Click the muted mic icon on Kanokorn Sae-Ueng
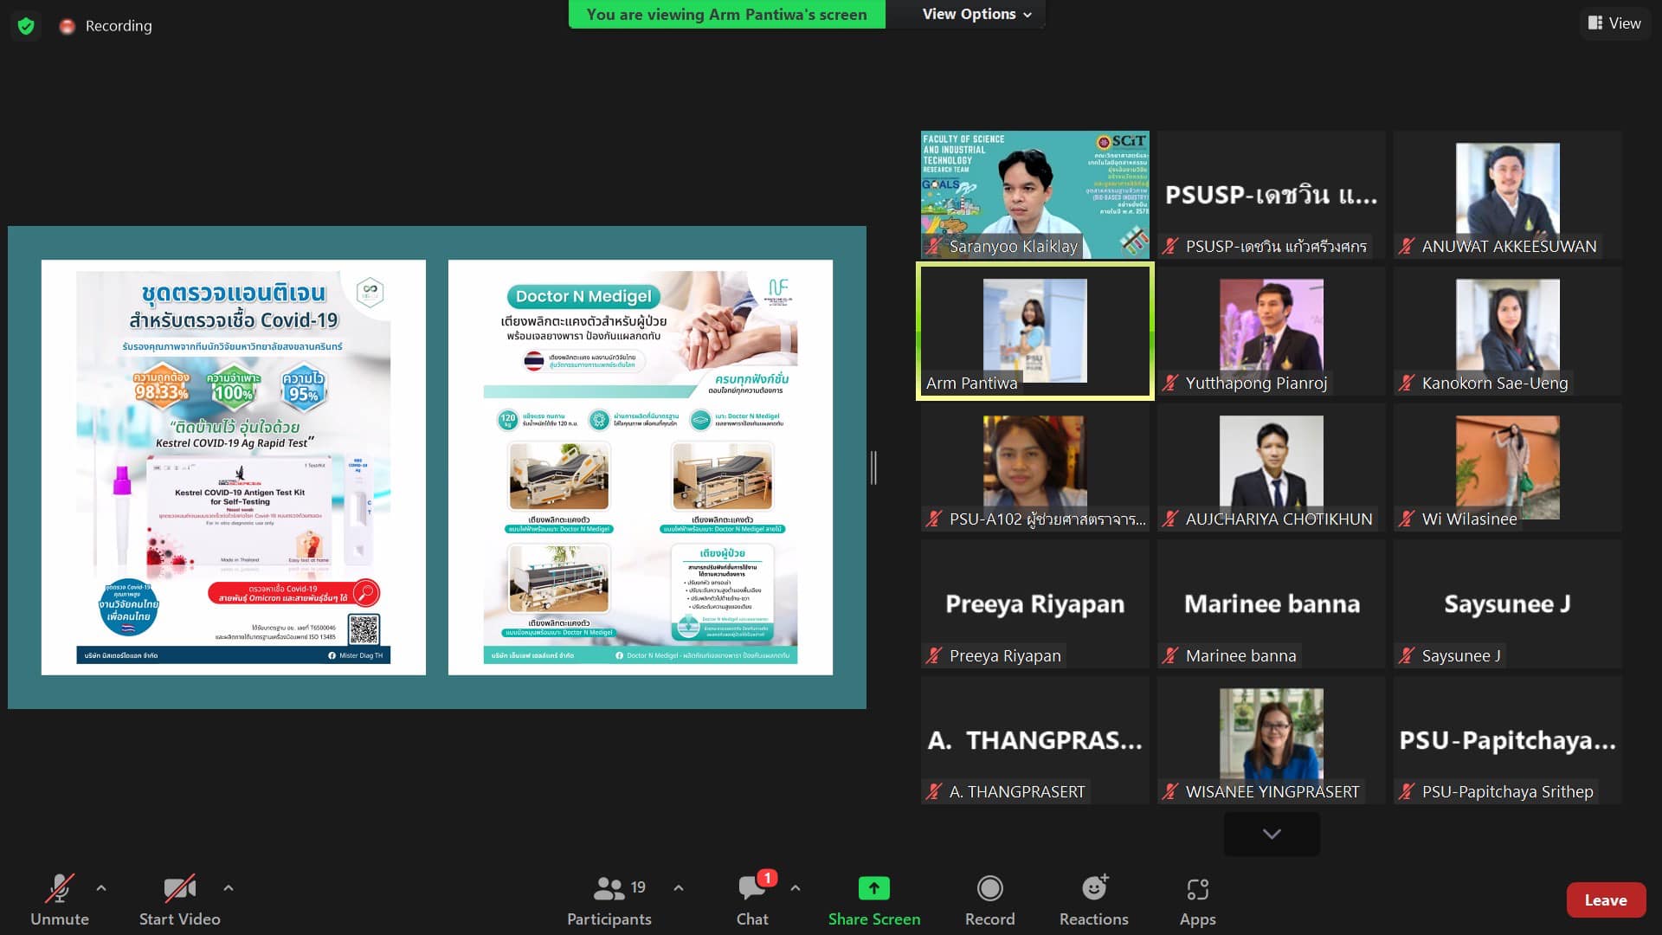Screen dimensions: 1662x935 pos(1407,383)
